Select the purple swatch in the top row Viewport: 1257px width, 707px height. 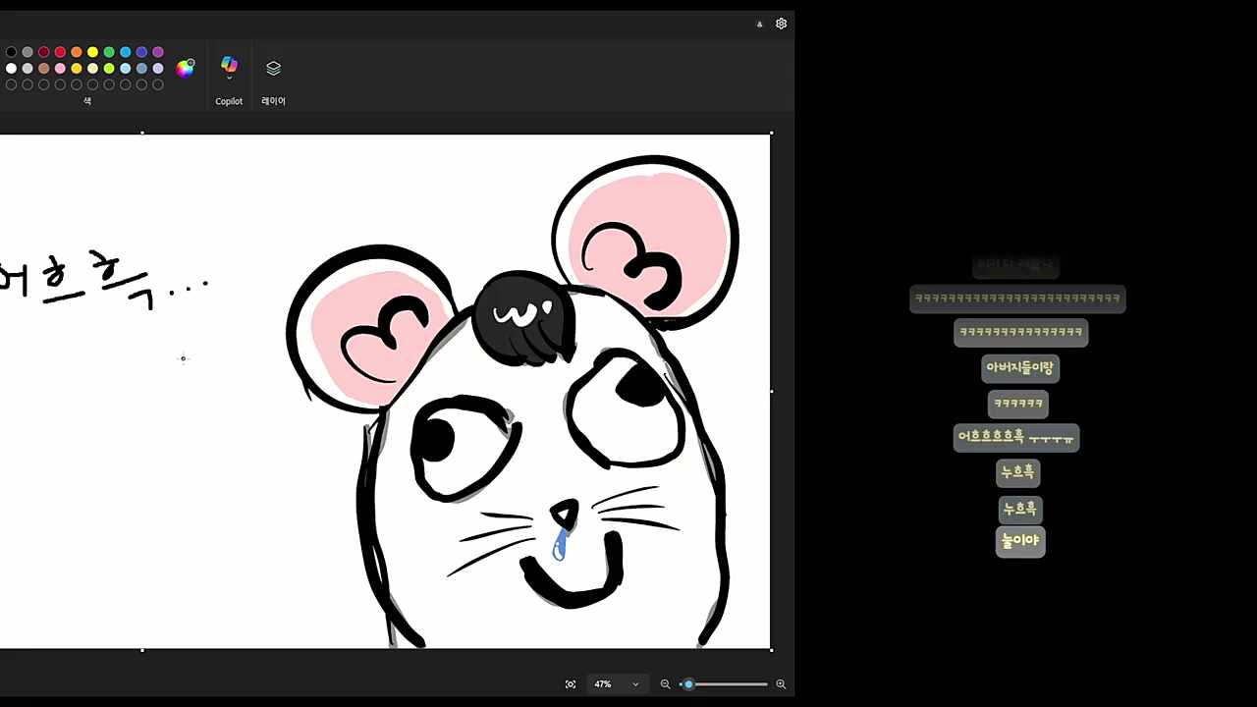click(158, 52)
